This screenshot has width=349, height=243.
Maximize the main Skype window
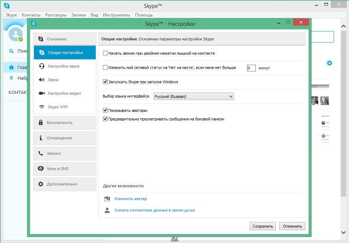click(x=326, y=4)
